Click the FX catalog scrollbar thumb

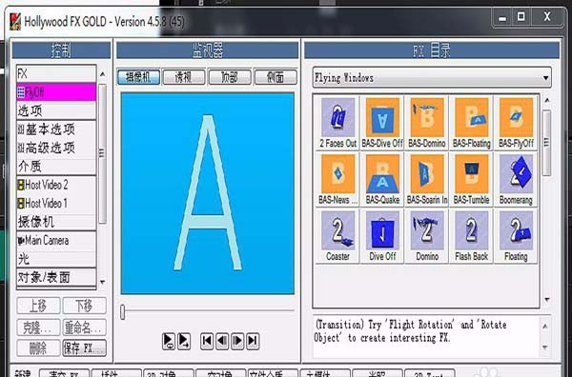(x=546, y=143)
